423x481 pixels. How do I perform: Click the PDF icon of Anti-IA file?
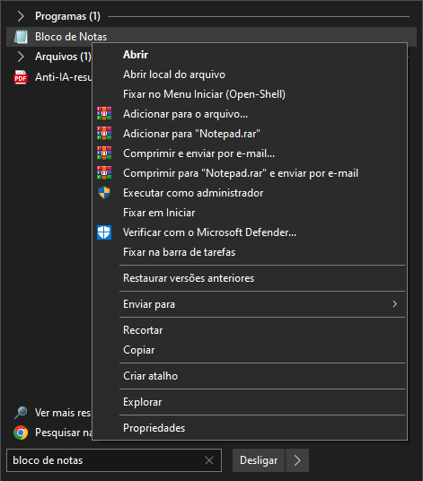[21, 77]
